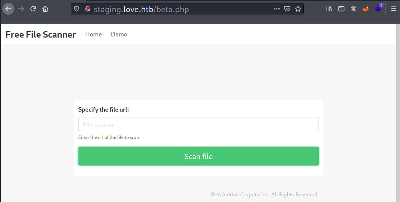This screenshot has width=400, height=202.
Task: Save page to Pocket
Action: [x=288, y=9]
